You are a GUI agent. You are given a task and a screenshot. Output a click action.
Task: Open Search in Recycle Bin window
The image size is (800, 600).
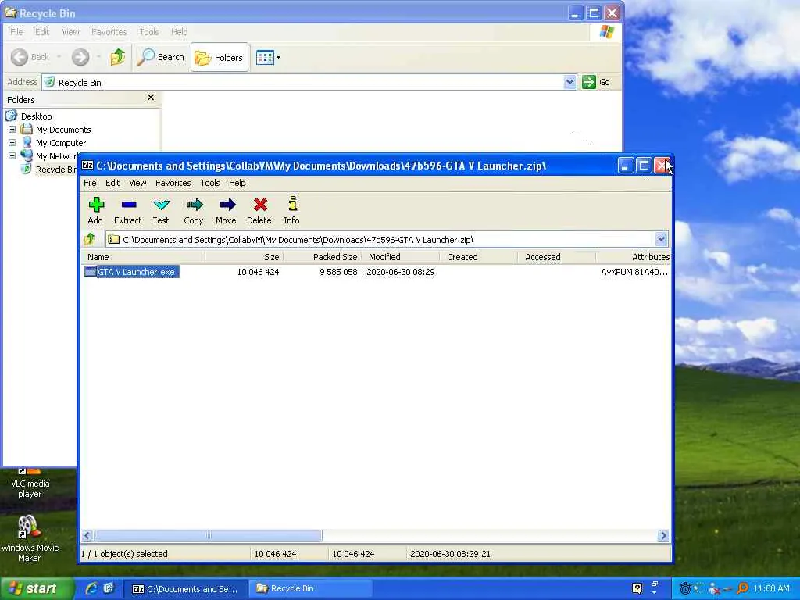[x=161, y=57]
